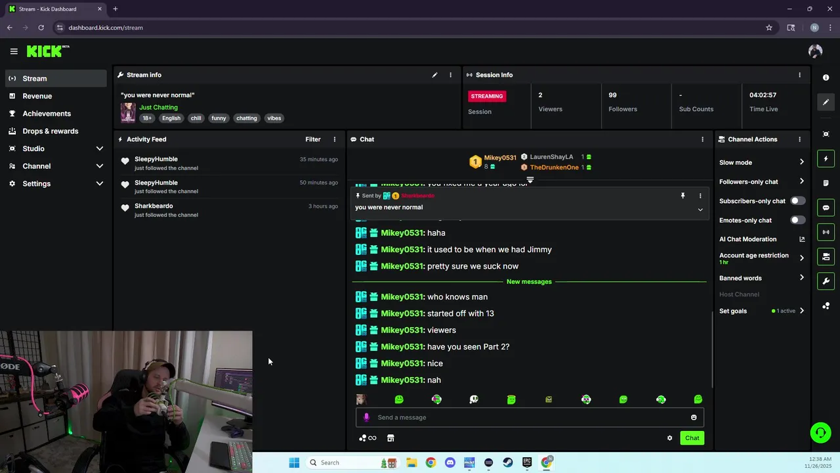
Task: Open the Activity Feed Filter
Action: tap(313, 139)
